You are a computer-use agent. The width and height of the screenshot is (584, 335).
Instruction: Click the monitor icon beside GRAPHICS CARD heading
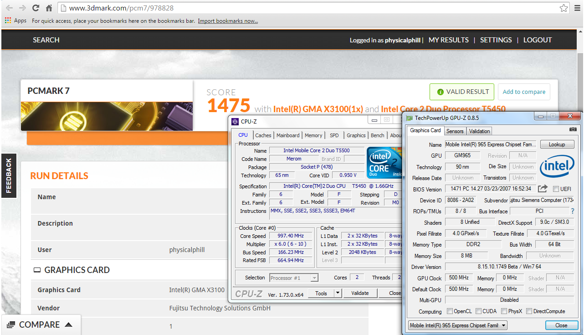click(x=37, y=270)
